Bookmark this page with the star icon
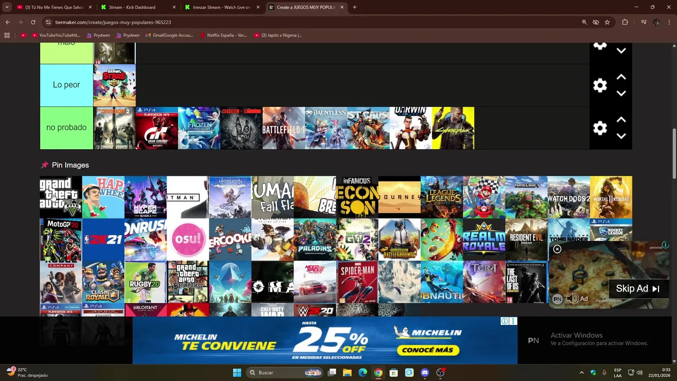Viewport: 677px width, 381px height. (x=607, y=22)
